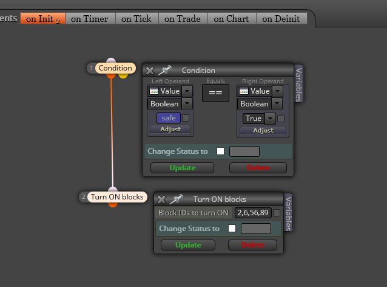Select the Turn ON blocks node
387x287 pixels.
click(x=117, y=197)
